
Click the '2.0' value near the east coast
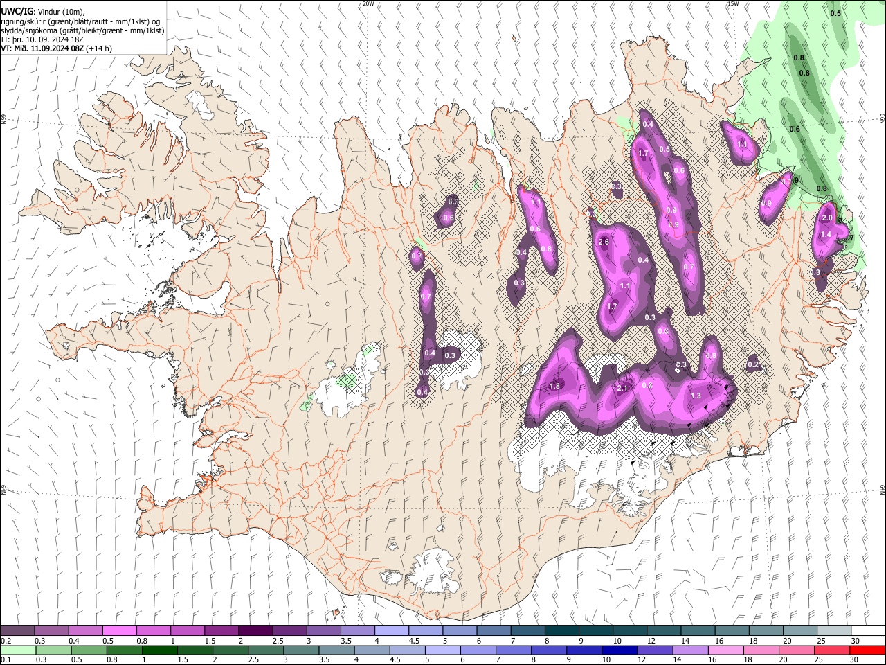click(x=826, y=218)
